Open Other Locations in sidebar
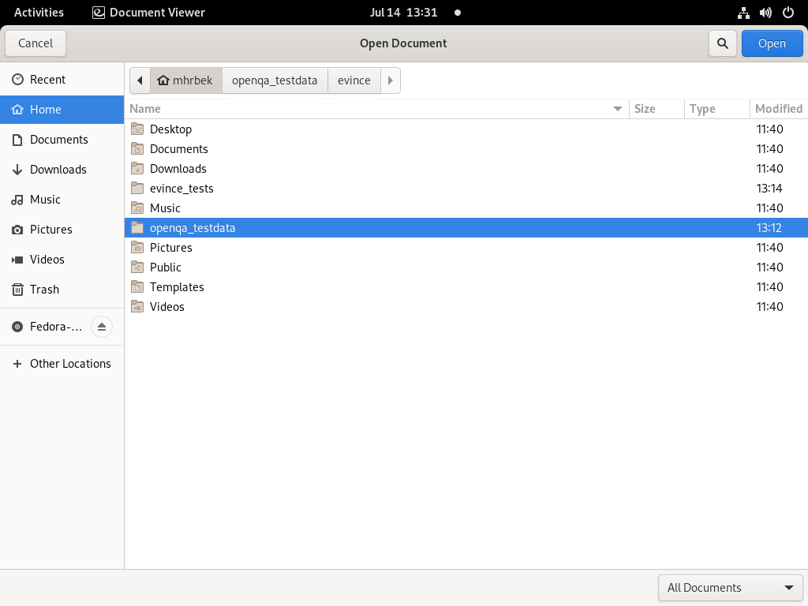This screenshot has height=606, width=808. point(62,364)
